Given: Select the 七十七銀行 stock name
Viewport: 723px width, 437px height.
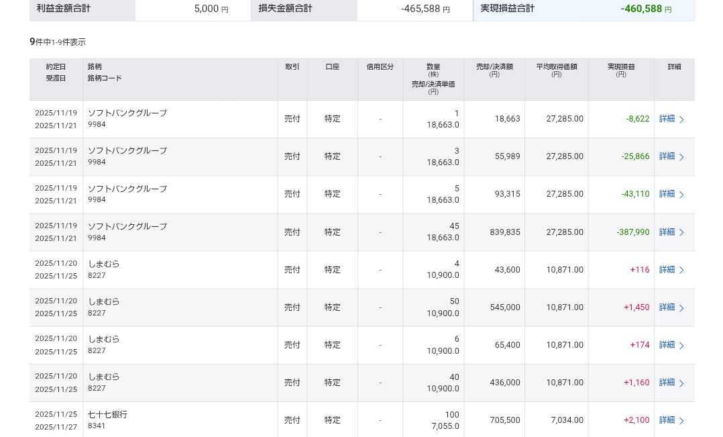Looking at the screenshot, I should pyautogui.click(x=107, y=414).
